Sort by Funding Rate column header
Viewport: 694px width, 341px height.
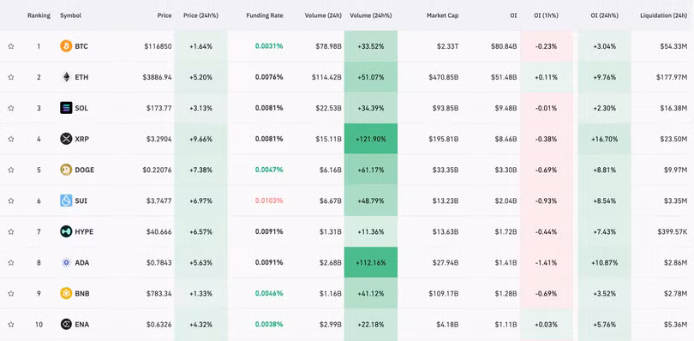click(x=265, y=15)
